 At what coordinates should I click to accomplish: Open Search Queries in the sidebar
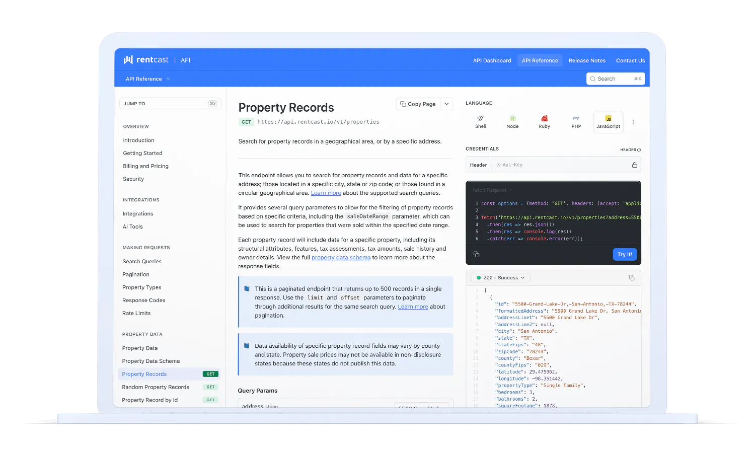pyautogui.click(x=142, y=262)
